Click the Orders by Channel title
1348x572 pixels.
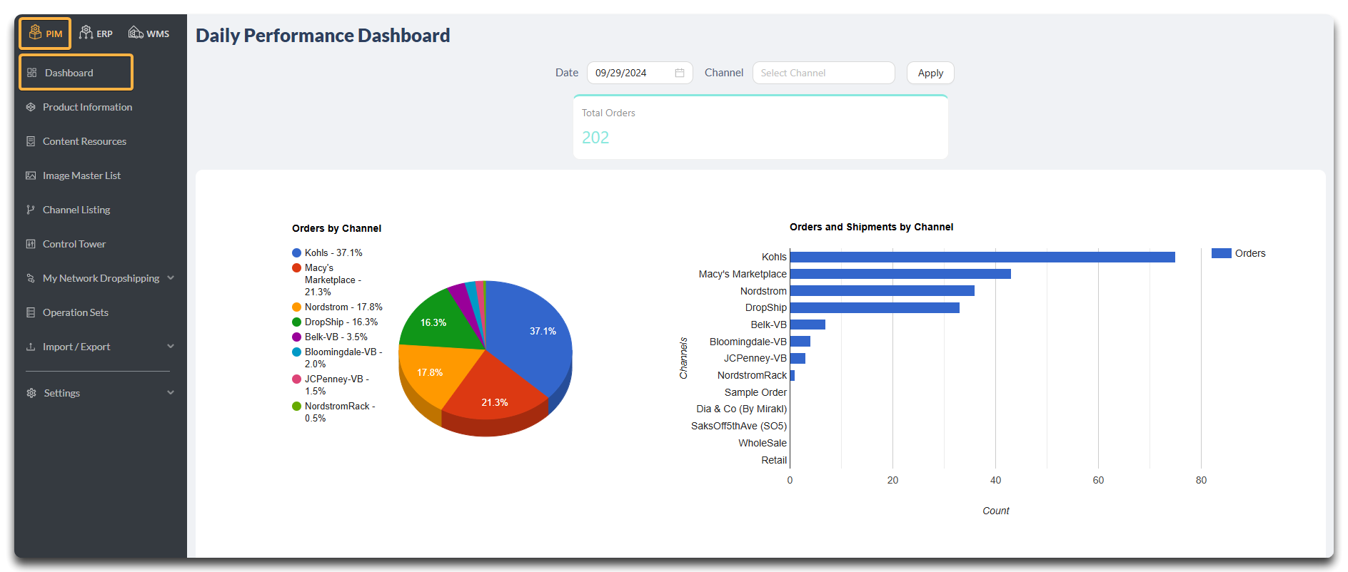click(x=336, y=228)
